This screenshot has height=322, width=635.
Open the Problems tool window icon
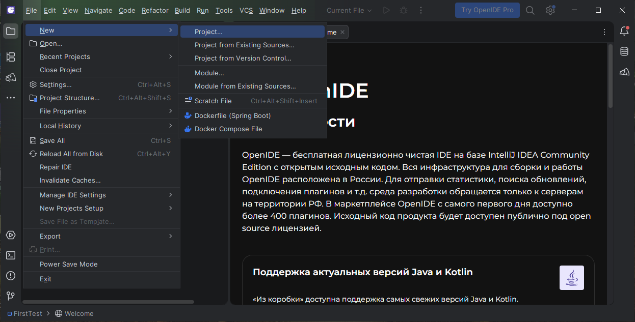coord(11,276)
